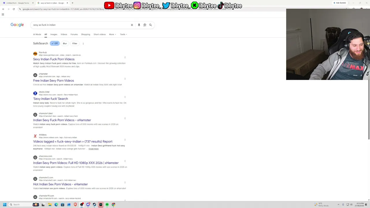
Task: Click the Google search text field
Action: coord(81,25)
